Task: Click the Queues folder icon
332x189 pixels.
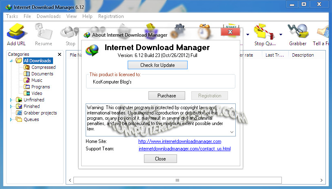Action: tap(19, 119)
